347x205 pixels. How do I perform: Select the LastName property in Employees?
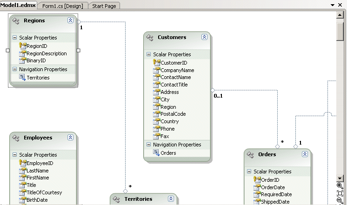(37, 171)
